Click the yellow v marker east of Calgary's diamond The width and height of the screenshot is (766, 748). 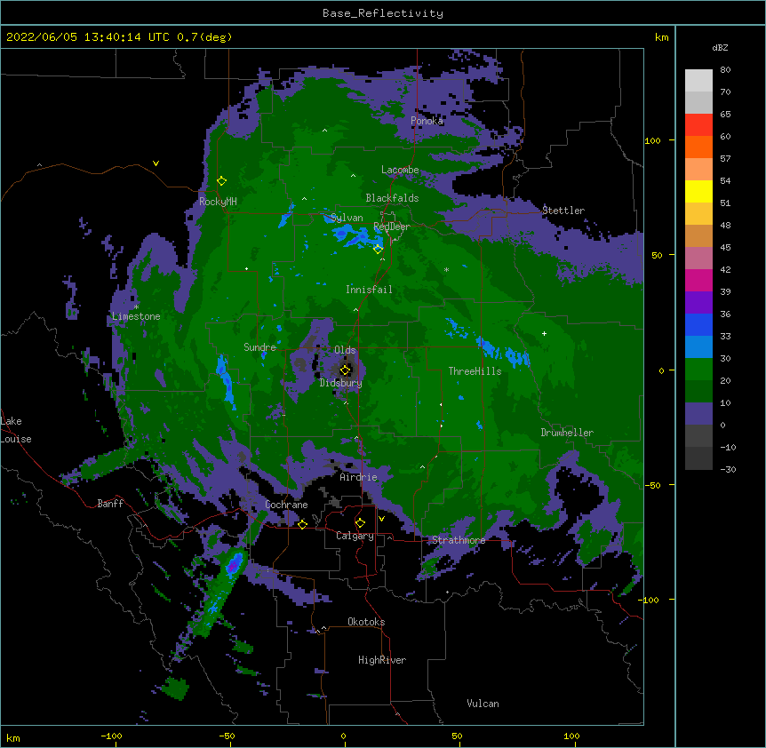(x=381, y=519)
